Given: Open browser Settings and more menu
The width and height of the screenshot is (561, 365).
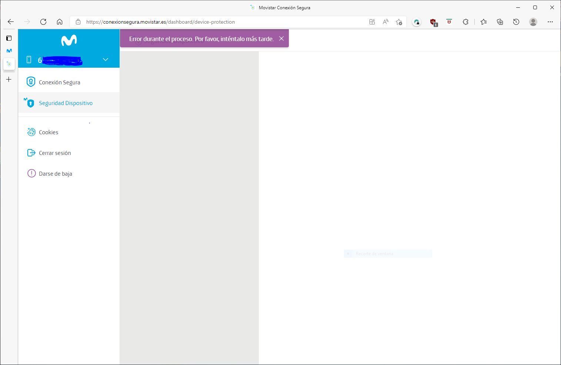Looking at the screenshot, I should point(550,22).
